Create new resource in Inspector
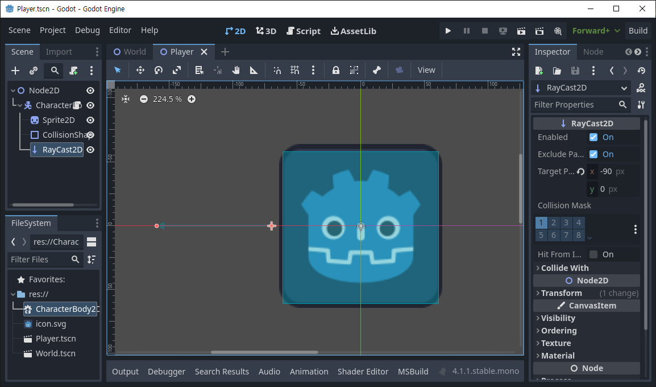This screenshot has height=387, width=656. pos(539,71)
